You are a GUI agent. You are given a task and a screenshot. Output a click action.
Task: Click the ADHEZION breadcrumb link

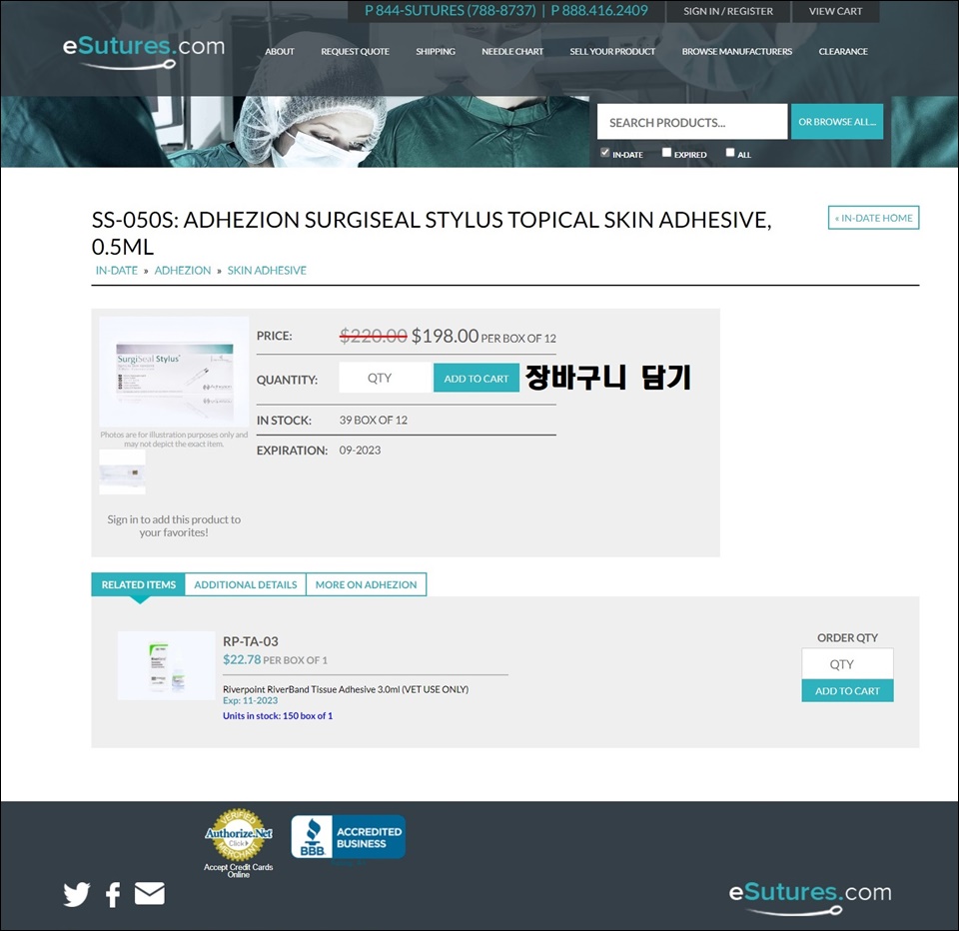(x=182, y=271)
